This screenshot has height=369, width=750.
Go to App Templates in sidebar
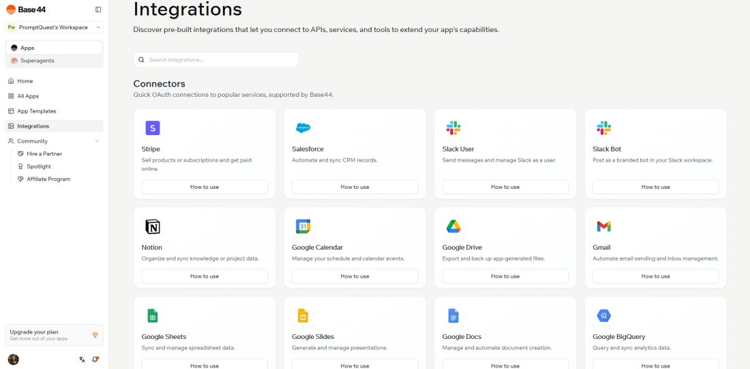[37, 111]
